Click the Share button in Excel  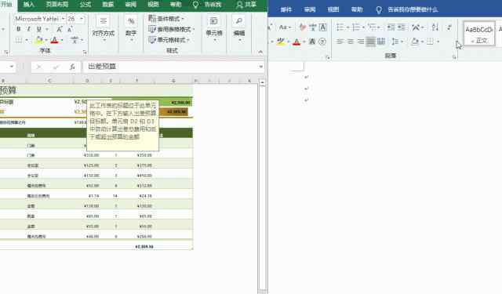[246, 5]
